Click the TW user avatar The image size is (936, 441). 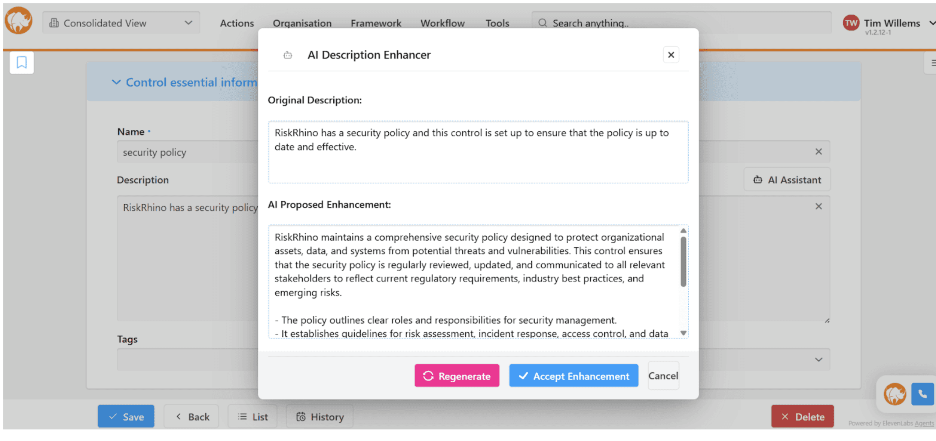(x=851, y=23)
